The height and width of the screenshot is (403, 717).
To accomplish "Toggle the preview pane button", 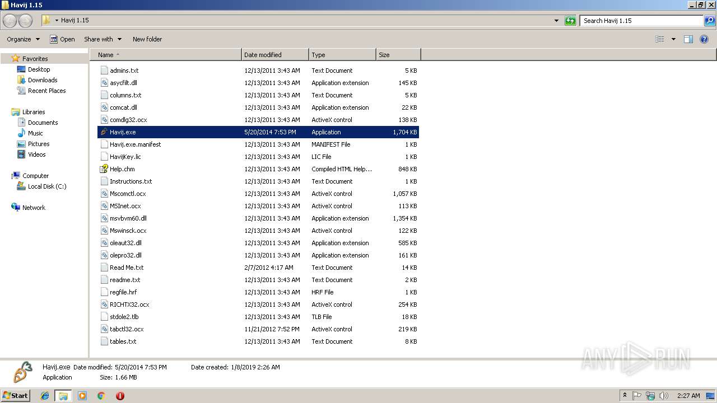I will 688,39.
